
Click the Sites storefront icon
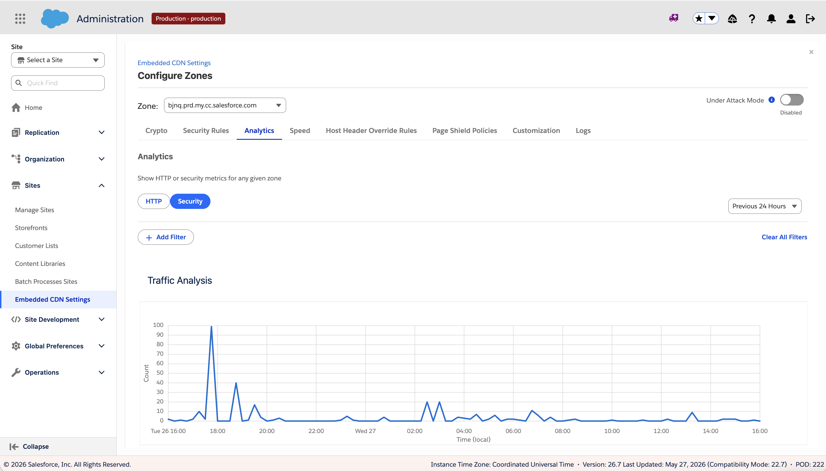pyautogui.click(x=16, y=185)
